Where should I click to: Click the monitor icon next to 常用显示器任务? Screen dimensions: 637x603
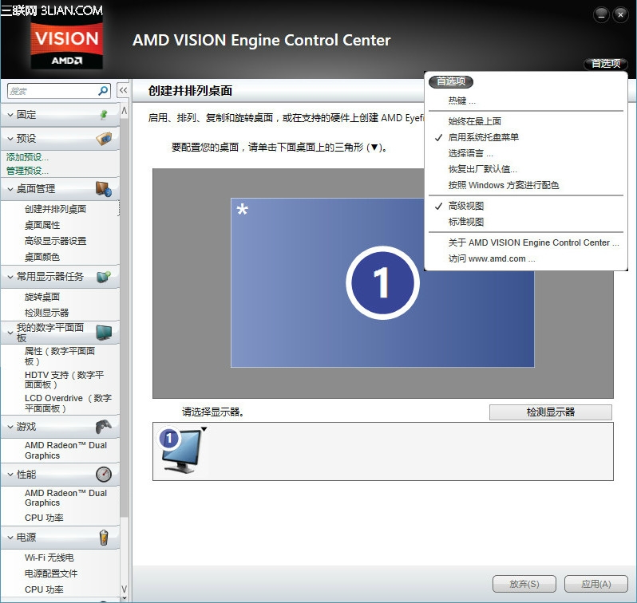click(104, 277)
